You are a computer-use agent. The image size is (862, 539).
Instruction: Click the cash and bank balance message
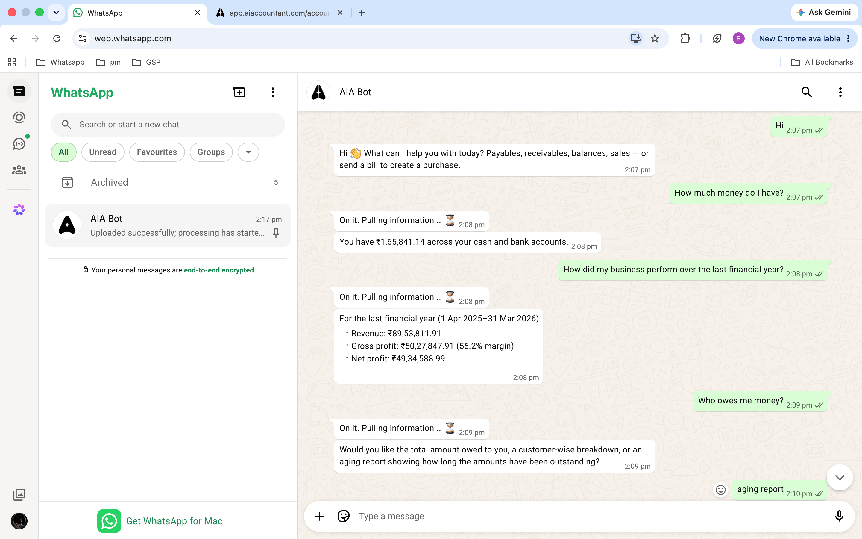(468, 243)
